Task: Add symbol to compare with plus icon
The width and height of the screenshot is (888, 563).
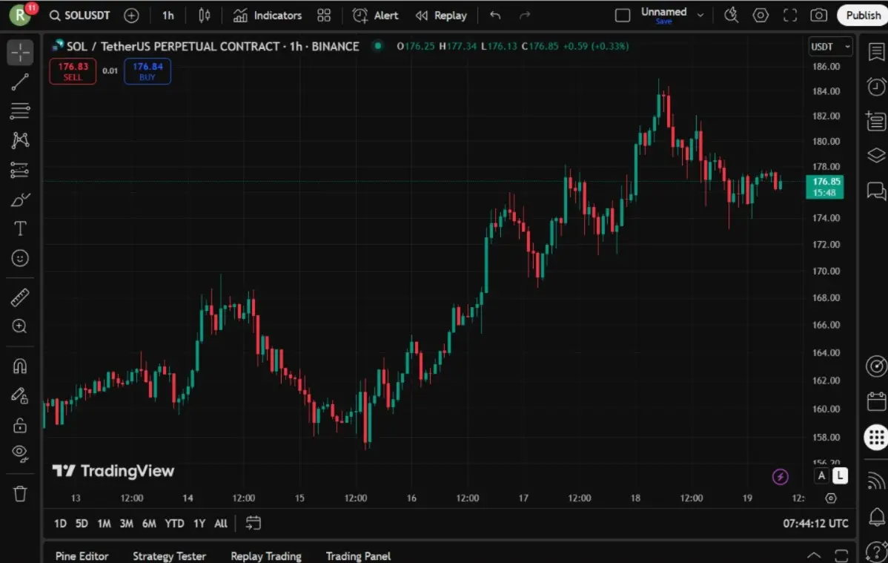Action: click(x=131, y=16)
